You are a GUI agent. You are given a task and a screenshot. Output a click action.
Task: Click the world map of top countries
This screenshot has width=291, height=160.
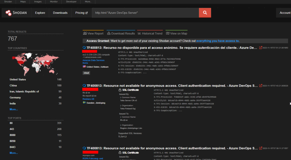coord(36,64)
